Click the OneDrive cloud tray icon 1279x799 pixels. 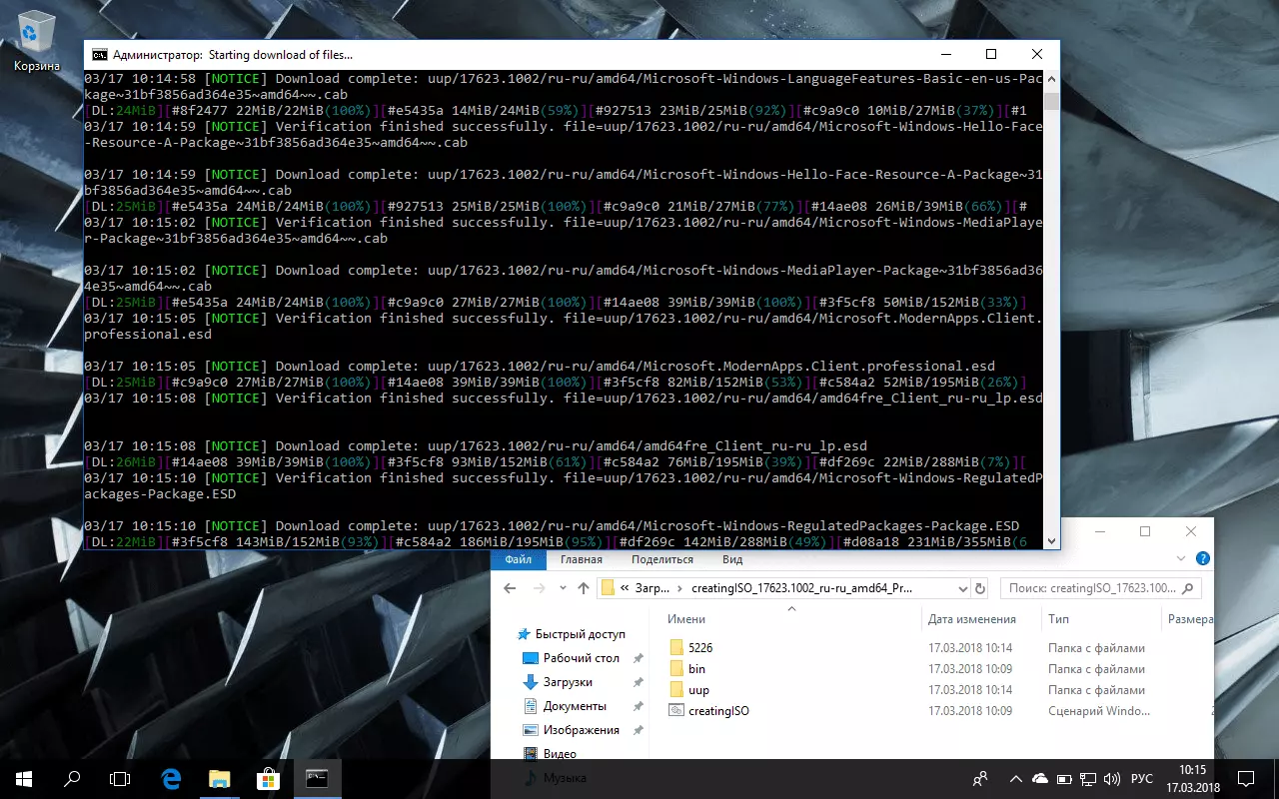pyautogui.click(x=1040, y=778)
